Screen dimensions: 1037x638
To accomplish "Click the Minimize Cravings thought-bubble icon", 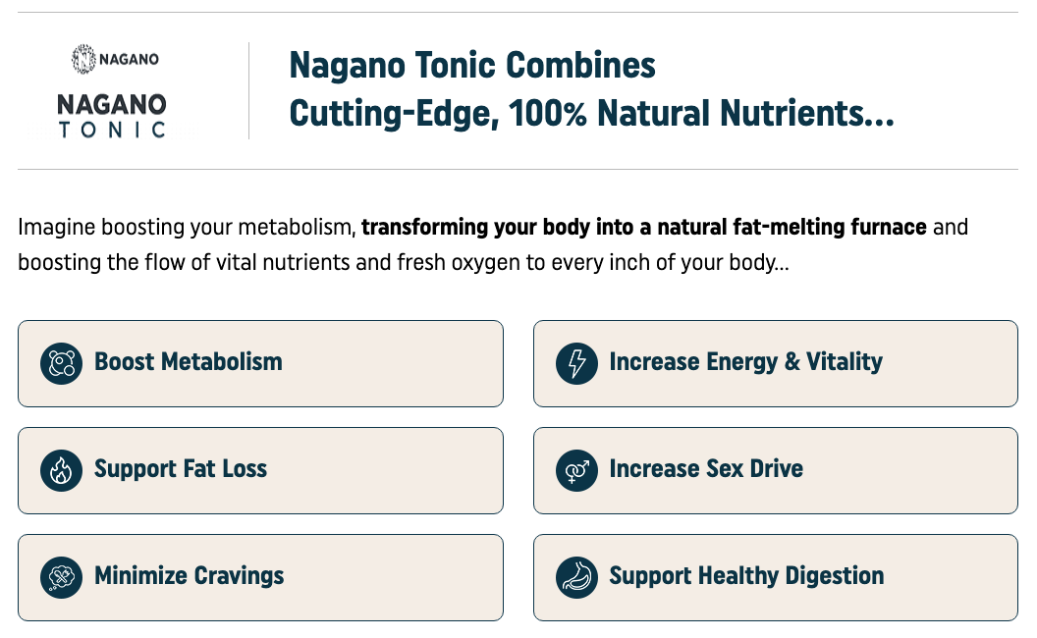I will (x=62, y=577).
